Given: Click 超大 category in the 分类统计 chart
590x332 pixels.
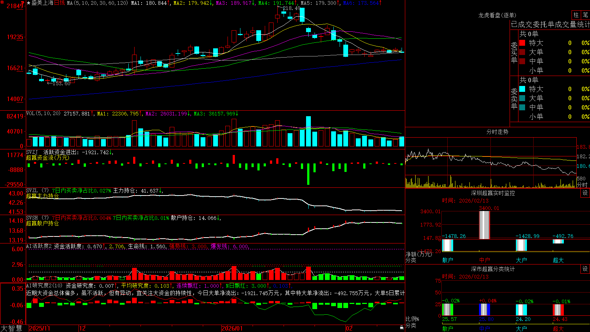Looking at the screenshot, I should pyautogui.click(x=558, y=328).
